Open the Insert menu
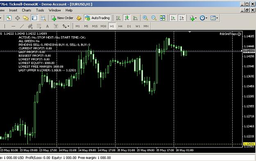Screen dimensions: 256x161 (x=13, y=10)
